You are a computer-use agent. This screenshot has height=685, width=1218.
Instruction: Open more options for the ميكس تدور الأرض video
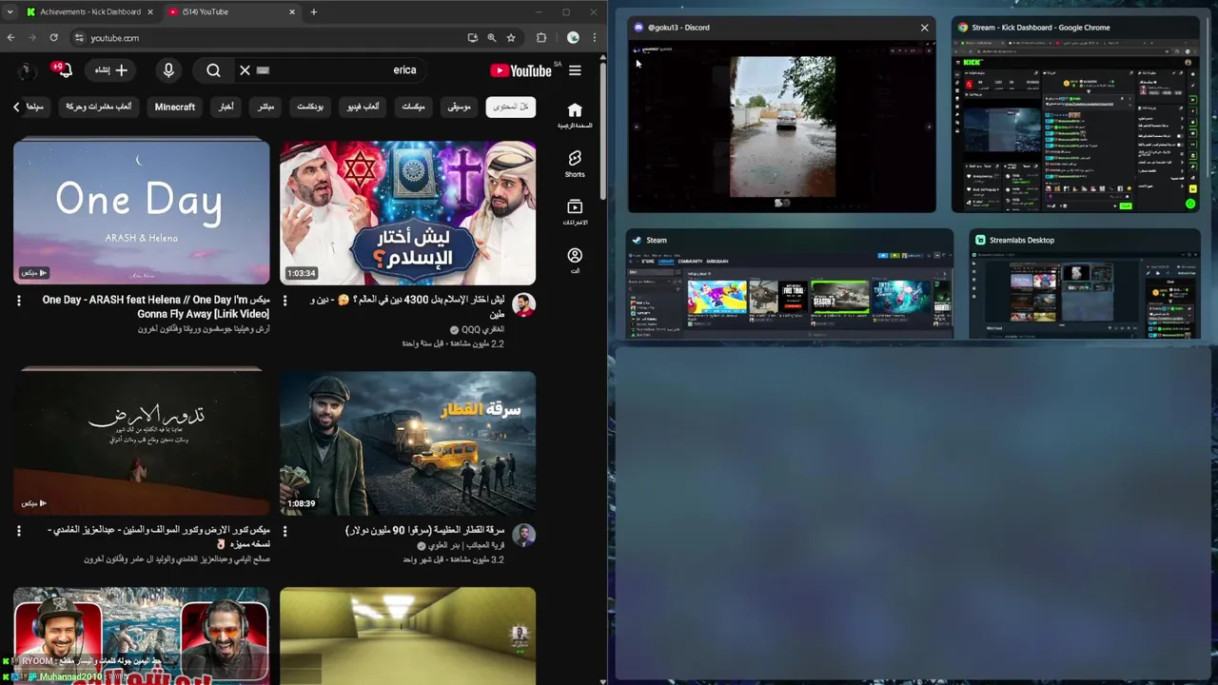[19, 531]
